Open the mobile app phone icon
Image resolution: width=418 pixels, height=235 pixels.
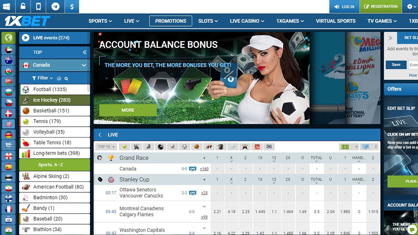pyautogui.click(x=38, y=7)
